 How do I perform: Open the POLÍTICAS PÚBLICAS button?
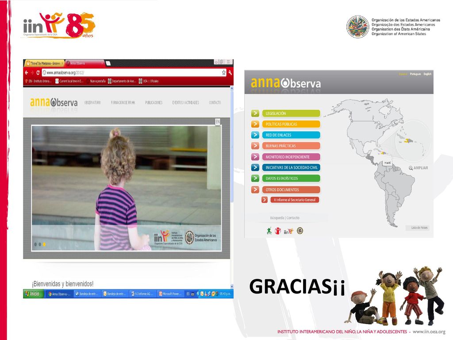291,124
